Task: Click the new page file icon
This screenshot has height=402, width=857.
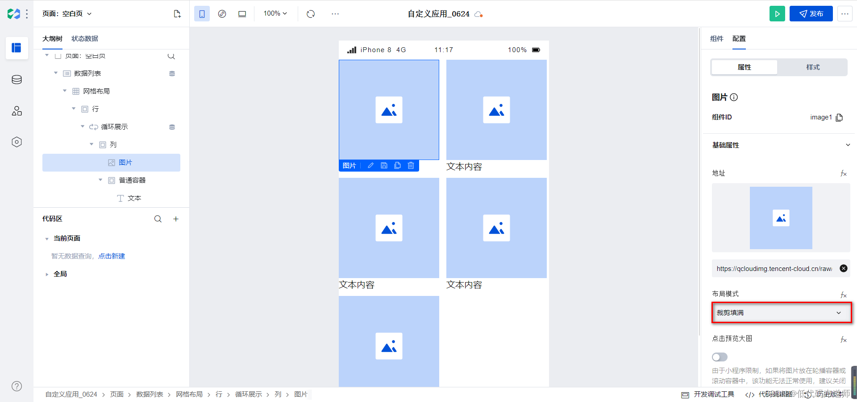Action: (x=177, y=14)
